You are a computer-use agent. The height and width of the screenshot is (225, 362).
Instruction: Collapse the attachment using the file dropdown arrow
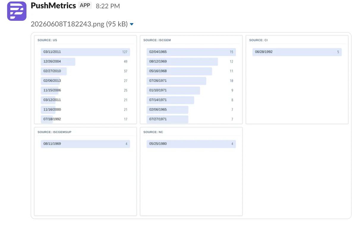tap(132, 24)
